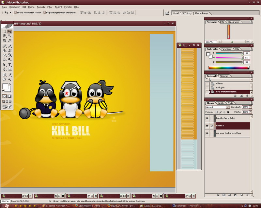Select the Paint Bucket tool
Screen dimensions: 261x208
[10, 55]
